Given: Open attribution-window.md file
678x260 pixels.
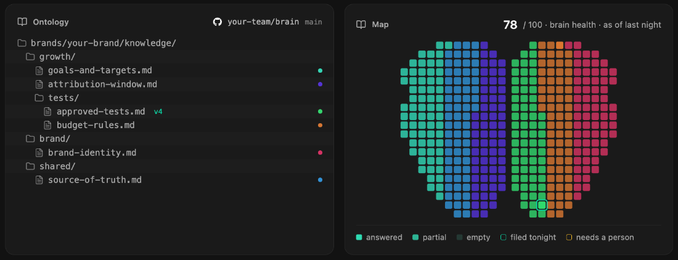Looking at the screenshot, I should [x=102, y=84].
